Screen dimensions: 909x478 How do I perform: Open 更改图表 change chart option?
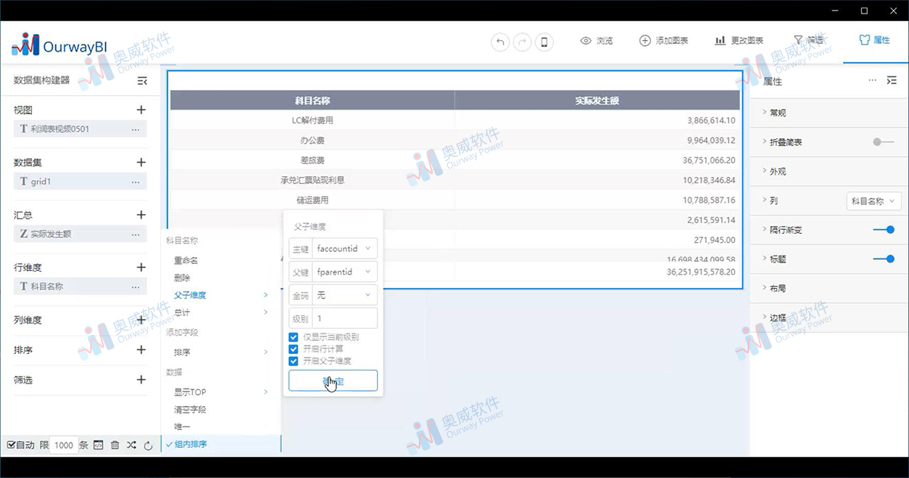pyautogui.click(x=739, y=41)
